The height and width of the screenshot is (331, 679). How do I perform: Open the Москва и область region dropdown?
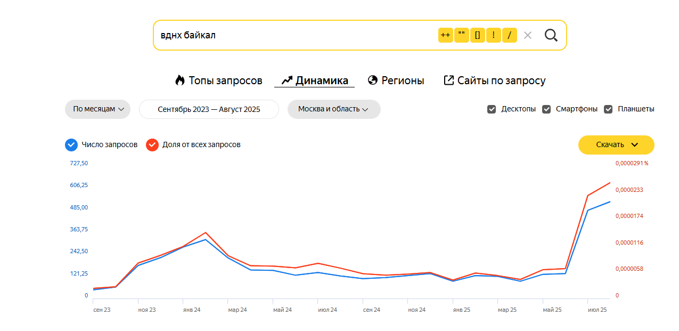333,109
